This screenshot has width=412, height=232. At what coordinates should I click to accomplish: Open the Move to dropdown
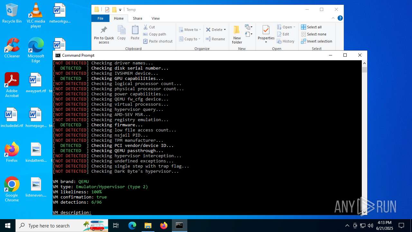click(x=190, y=30)
